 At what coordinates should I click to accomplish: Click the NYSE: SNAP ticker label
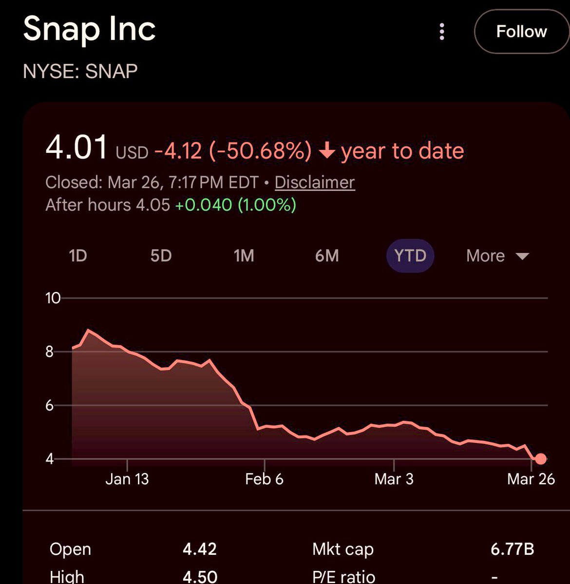tap(80, 72)
